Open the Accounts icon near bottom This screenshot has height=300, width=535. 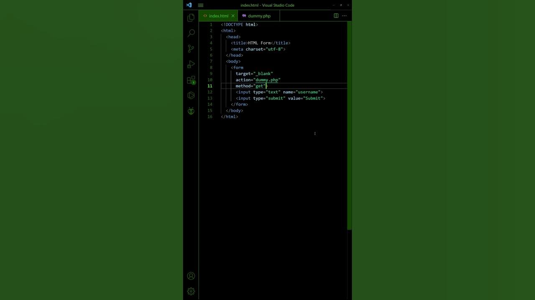[191, 276]
